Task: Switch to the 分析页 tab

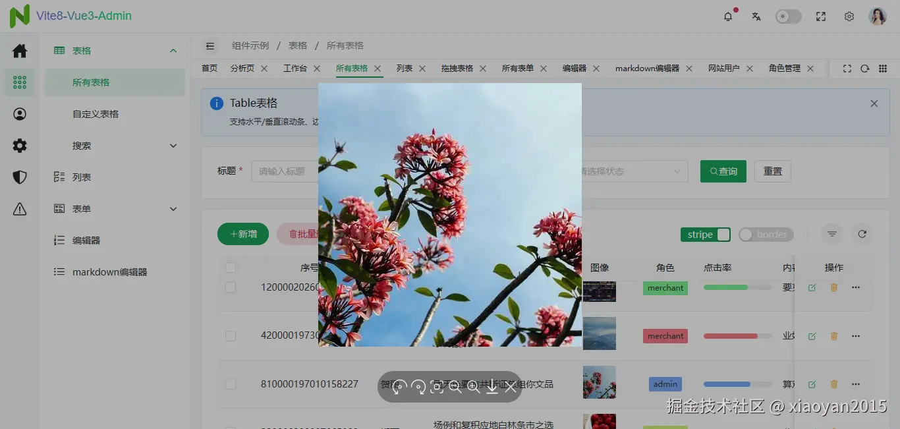Action: coord(242,69)
